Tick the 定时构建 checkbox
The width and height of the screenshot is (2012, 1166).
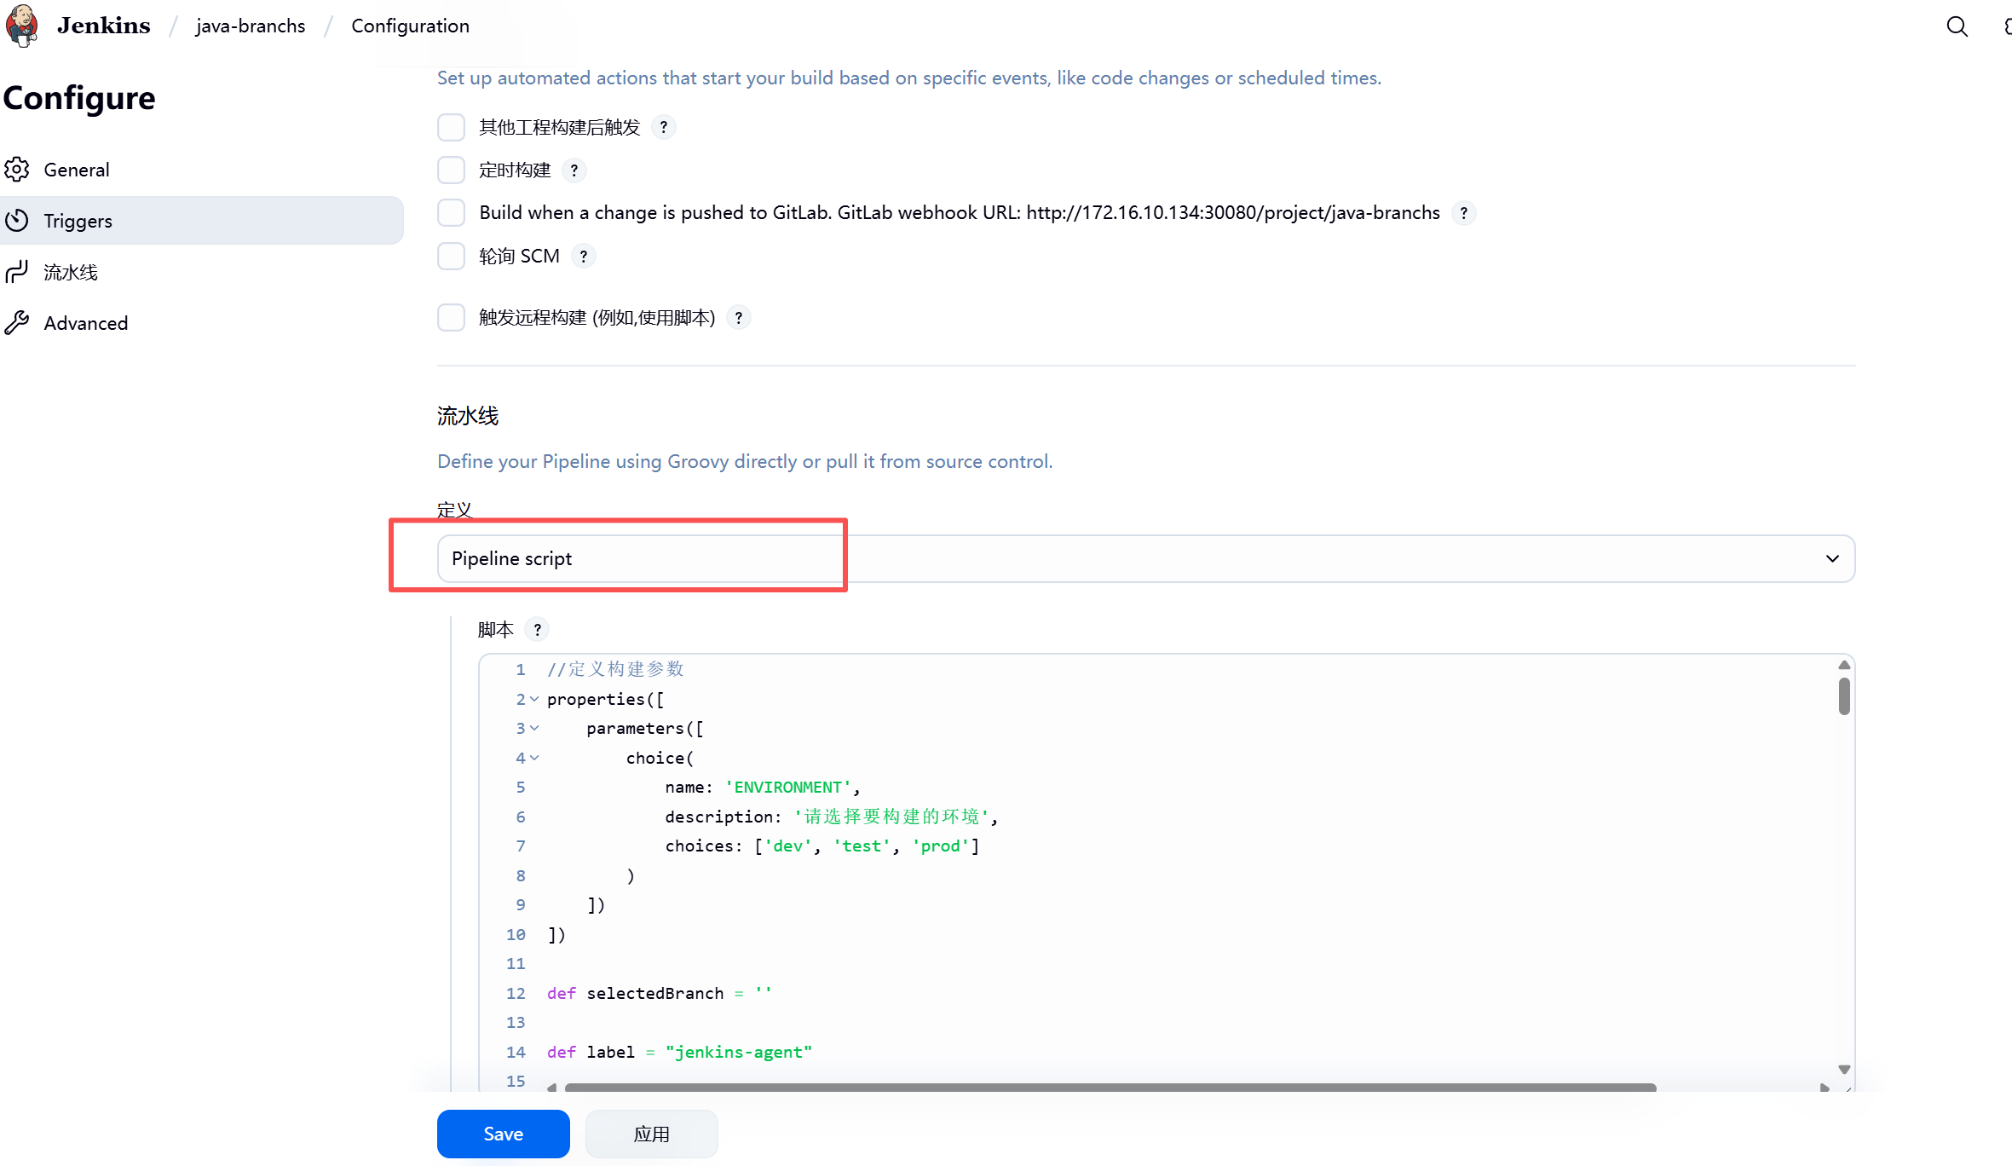point(451,170)
